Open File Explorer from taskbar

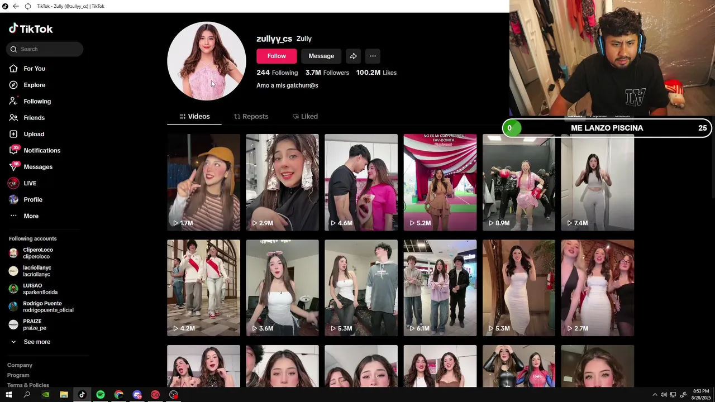click(x=64, y=395)
